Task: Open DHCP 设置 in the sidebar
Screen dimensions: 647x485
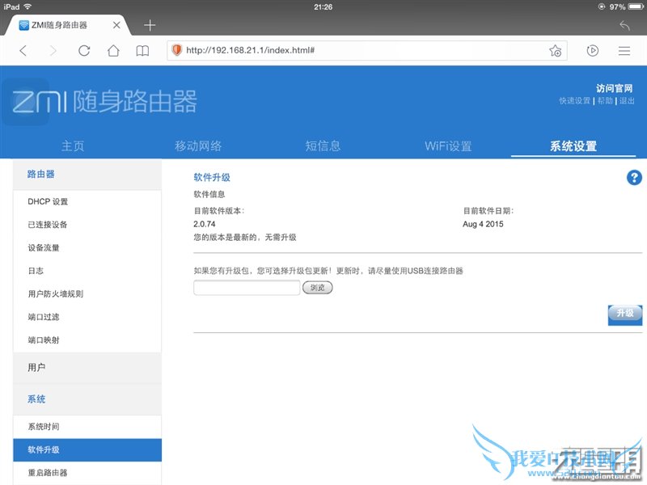Action: [49, 201]
